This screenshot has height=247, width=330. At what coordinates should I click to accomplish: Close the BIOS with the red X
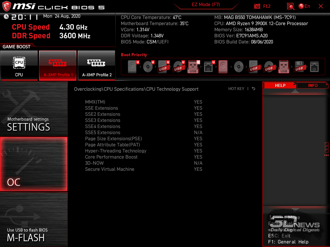[x=321, y=6]
